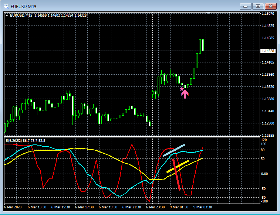The height and width of the screenshot is (215, 280).
Task: Select the thick yellow trendline in indicator
Action: 178,166
